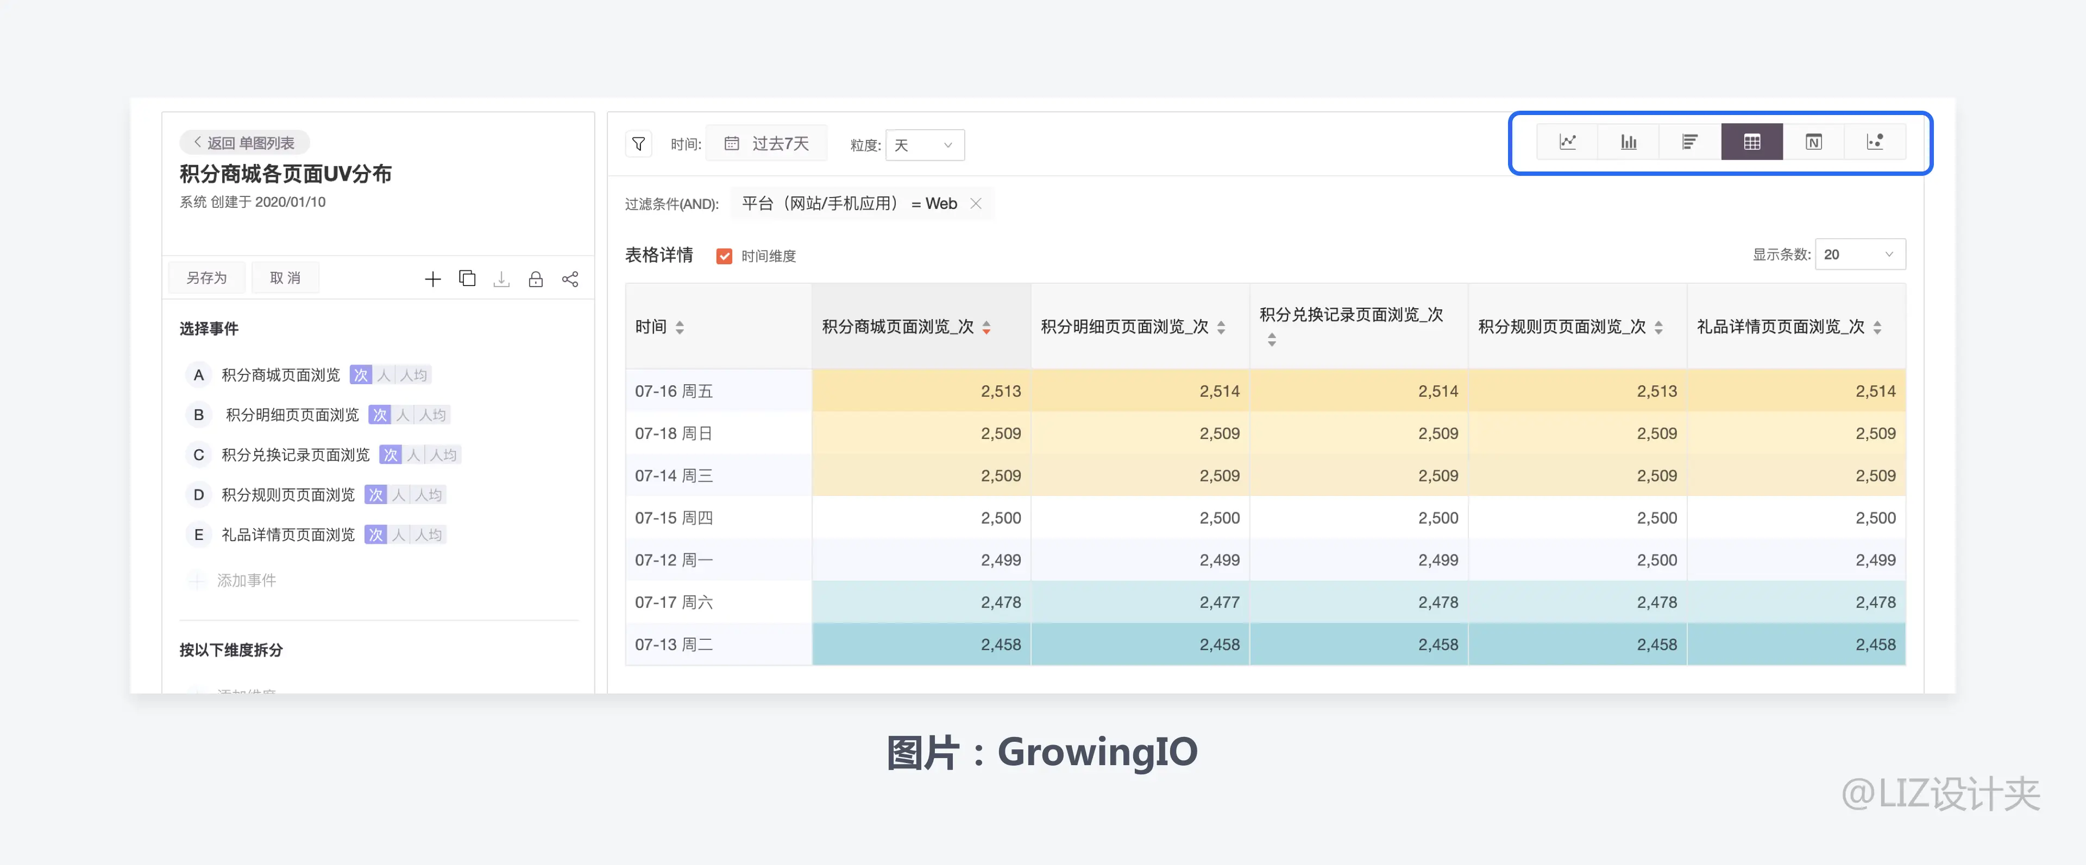The height and width of the screenshot is (865, 2086).
Task: Switch to number card view
Action: click(x=1814, y=142)
